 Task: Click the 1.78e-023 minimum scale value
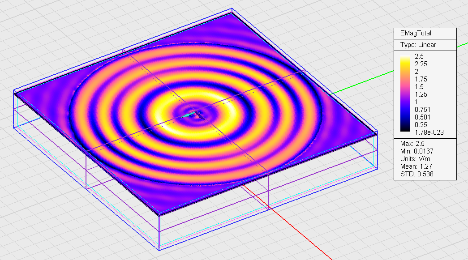point(429,132)
